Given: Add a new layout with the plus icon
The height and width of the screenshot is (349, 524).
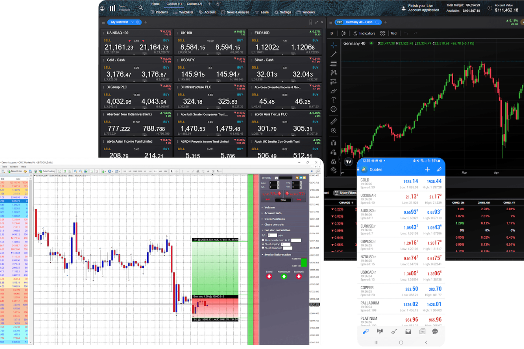Looking at the screenshot, I should pos(209,4).
